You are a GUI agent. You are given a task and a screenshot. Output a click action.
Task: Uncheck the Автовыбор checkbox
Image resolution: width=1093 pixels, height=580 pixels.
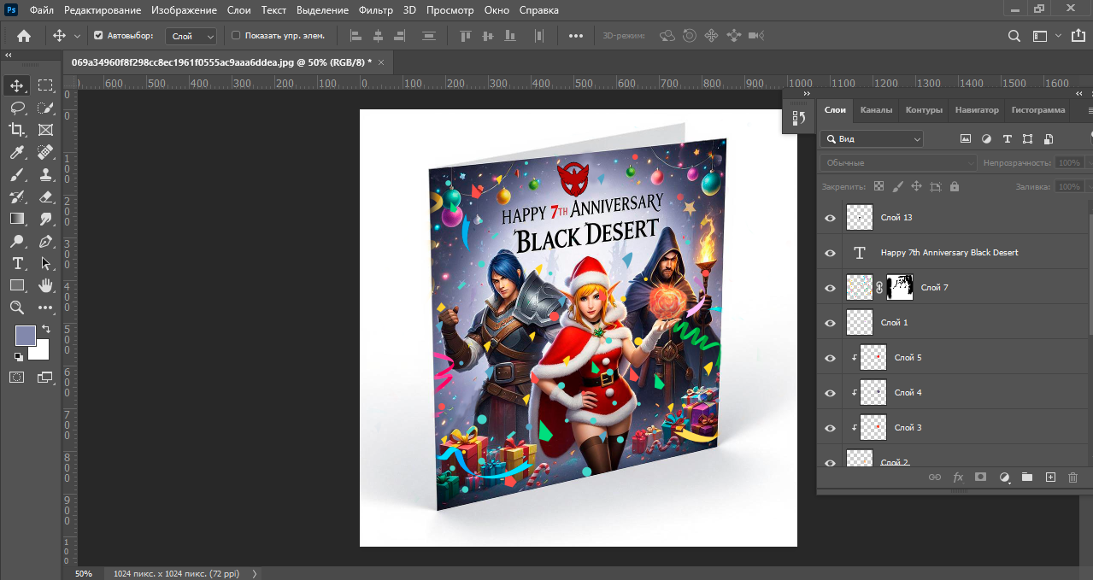point(98,36)
